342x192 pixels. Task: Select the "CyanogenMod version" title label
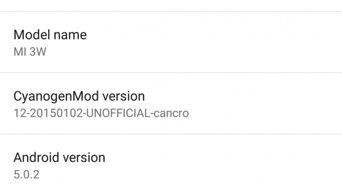click(x=79, y=96)
